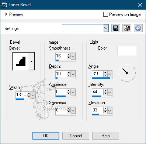The height and width of the screenshot is (144, 146).
Task: Pick the white Light Color swatch
Action: coord(127,51)
